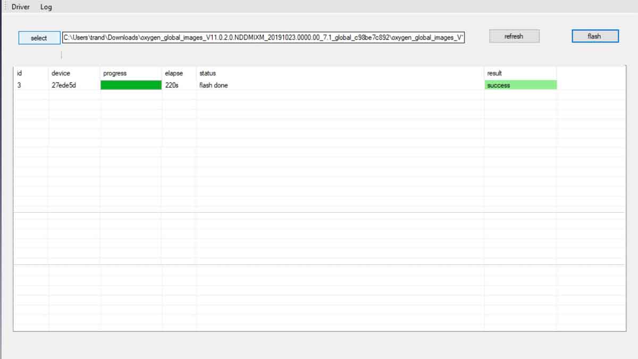638x359 pixels.
Task: Click the status column header
Action: click(x=207, y=73)
